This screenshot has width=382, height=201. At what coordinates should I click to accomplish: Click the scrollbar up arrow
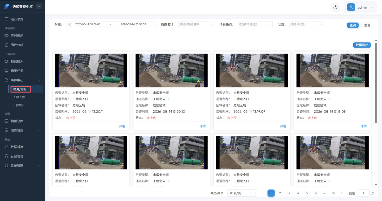(x=376, y=40)
